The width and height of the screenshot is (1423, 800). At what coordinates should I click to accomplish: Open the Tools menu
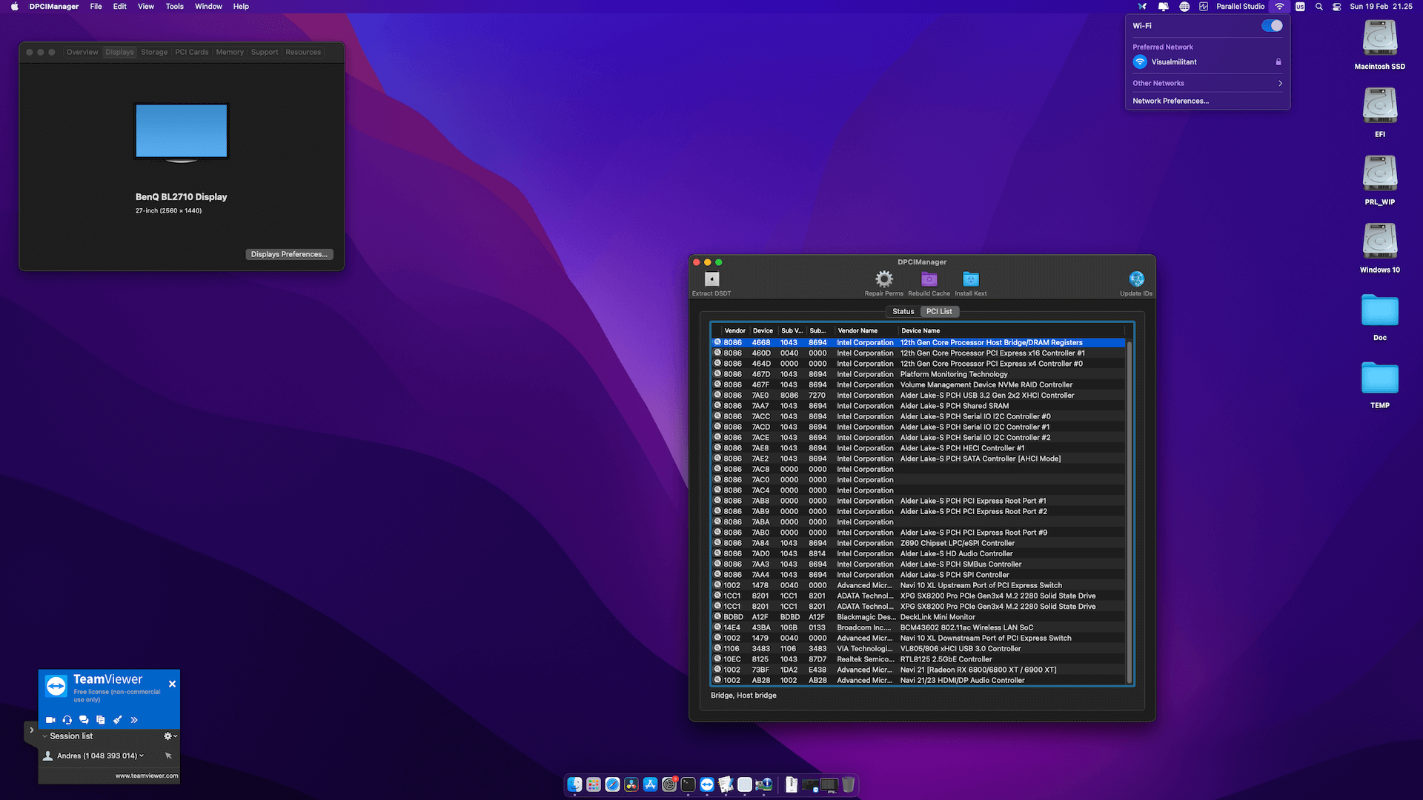175,7
